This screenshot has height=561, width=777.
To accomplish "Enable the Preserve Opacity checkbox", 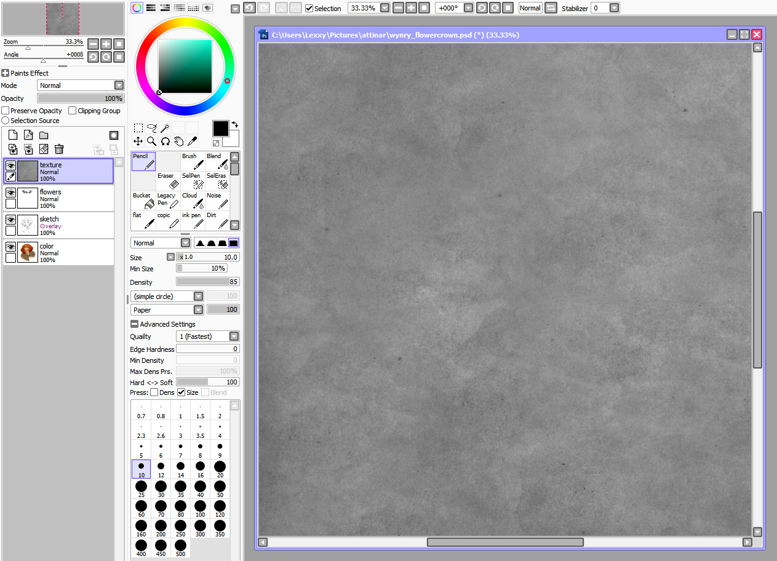I will (x=6, y=111).
